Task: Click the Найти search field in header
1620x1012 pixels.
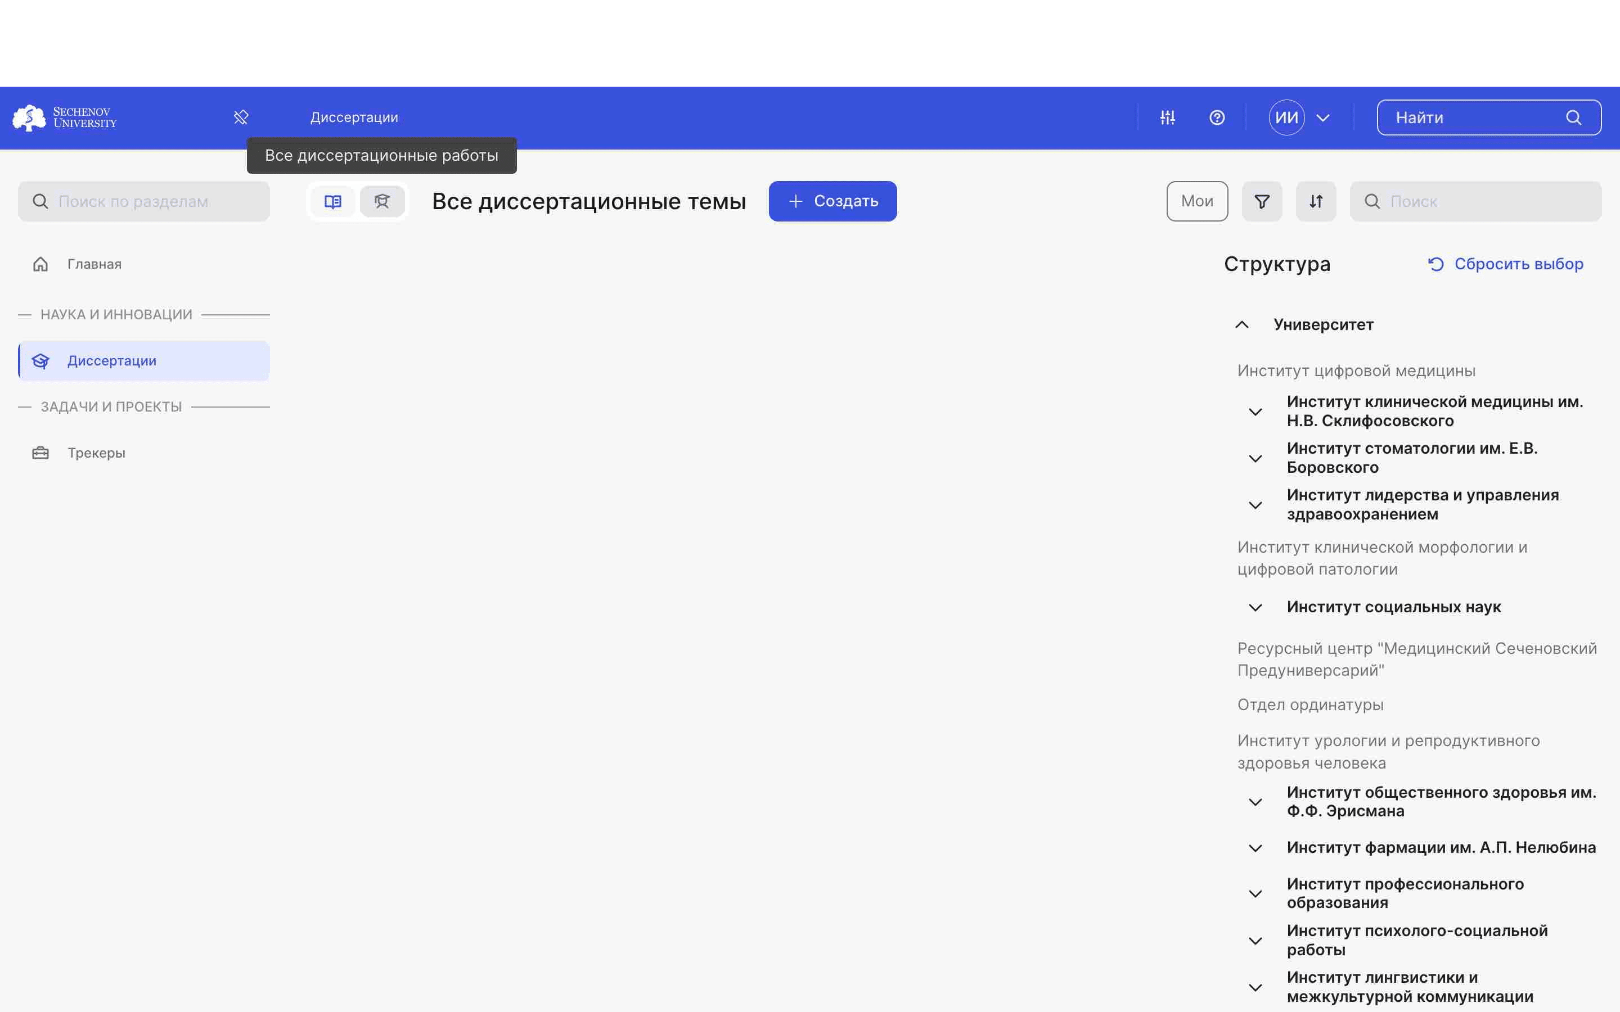Action: [1489, 118]
